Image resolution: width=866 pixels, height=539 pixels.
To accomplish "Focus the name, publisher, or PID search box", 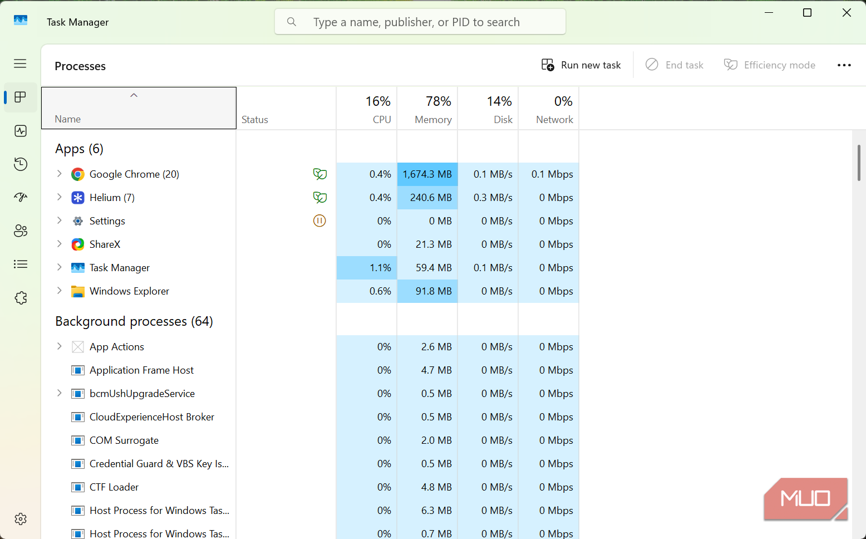I will (420, 22).
